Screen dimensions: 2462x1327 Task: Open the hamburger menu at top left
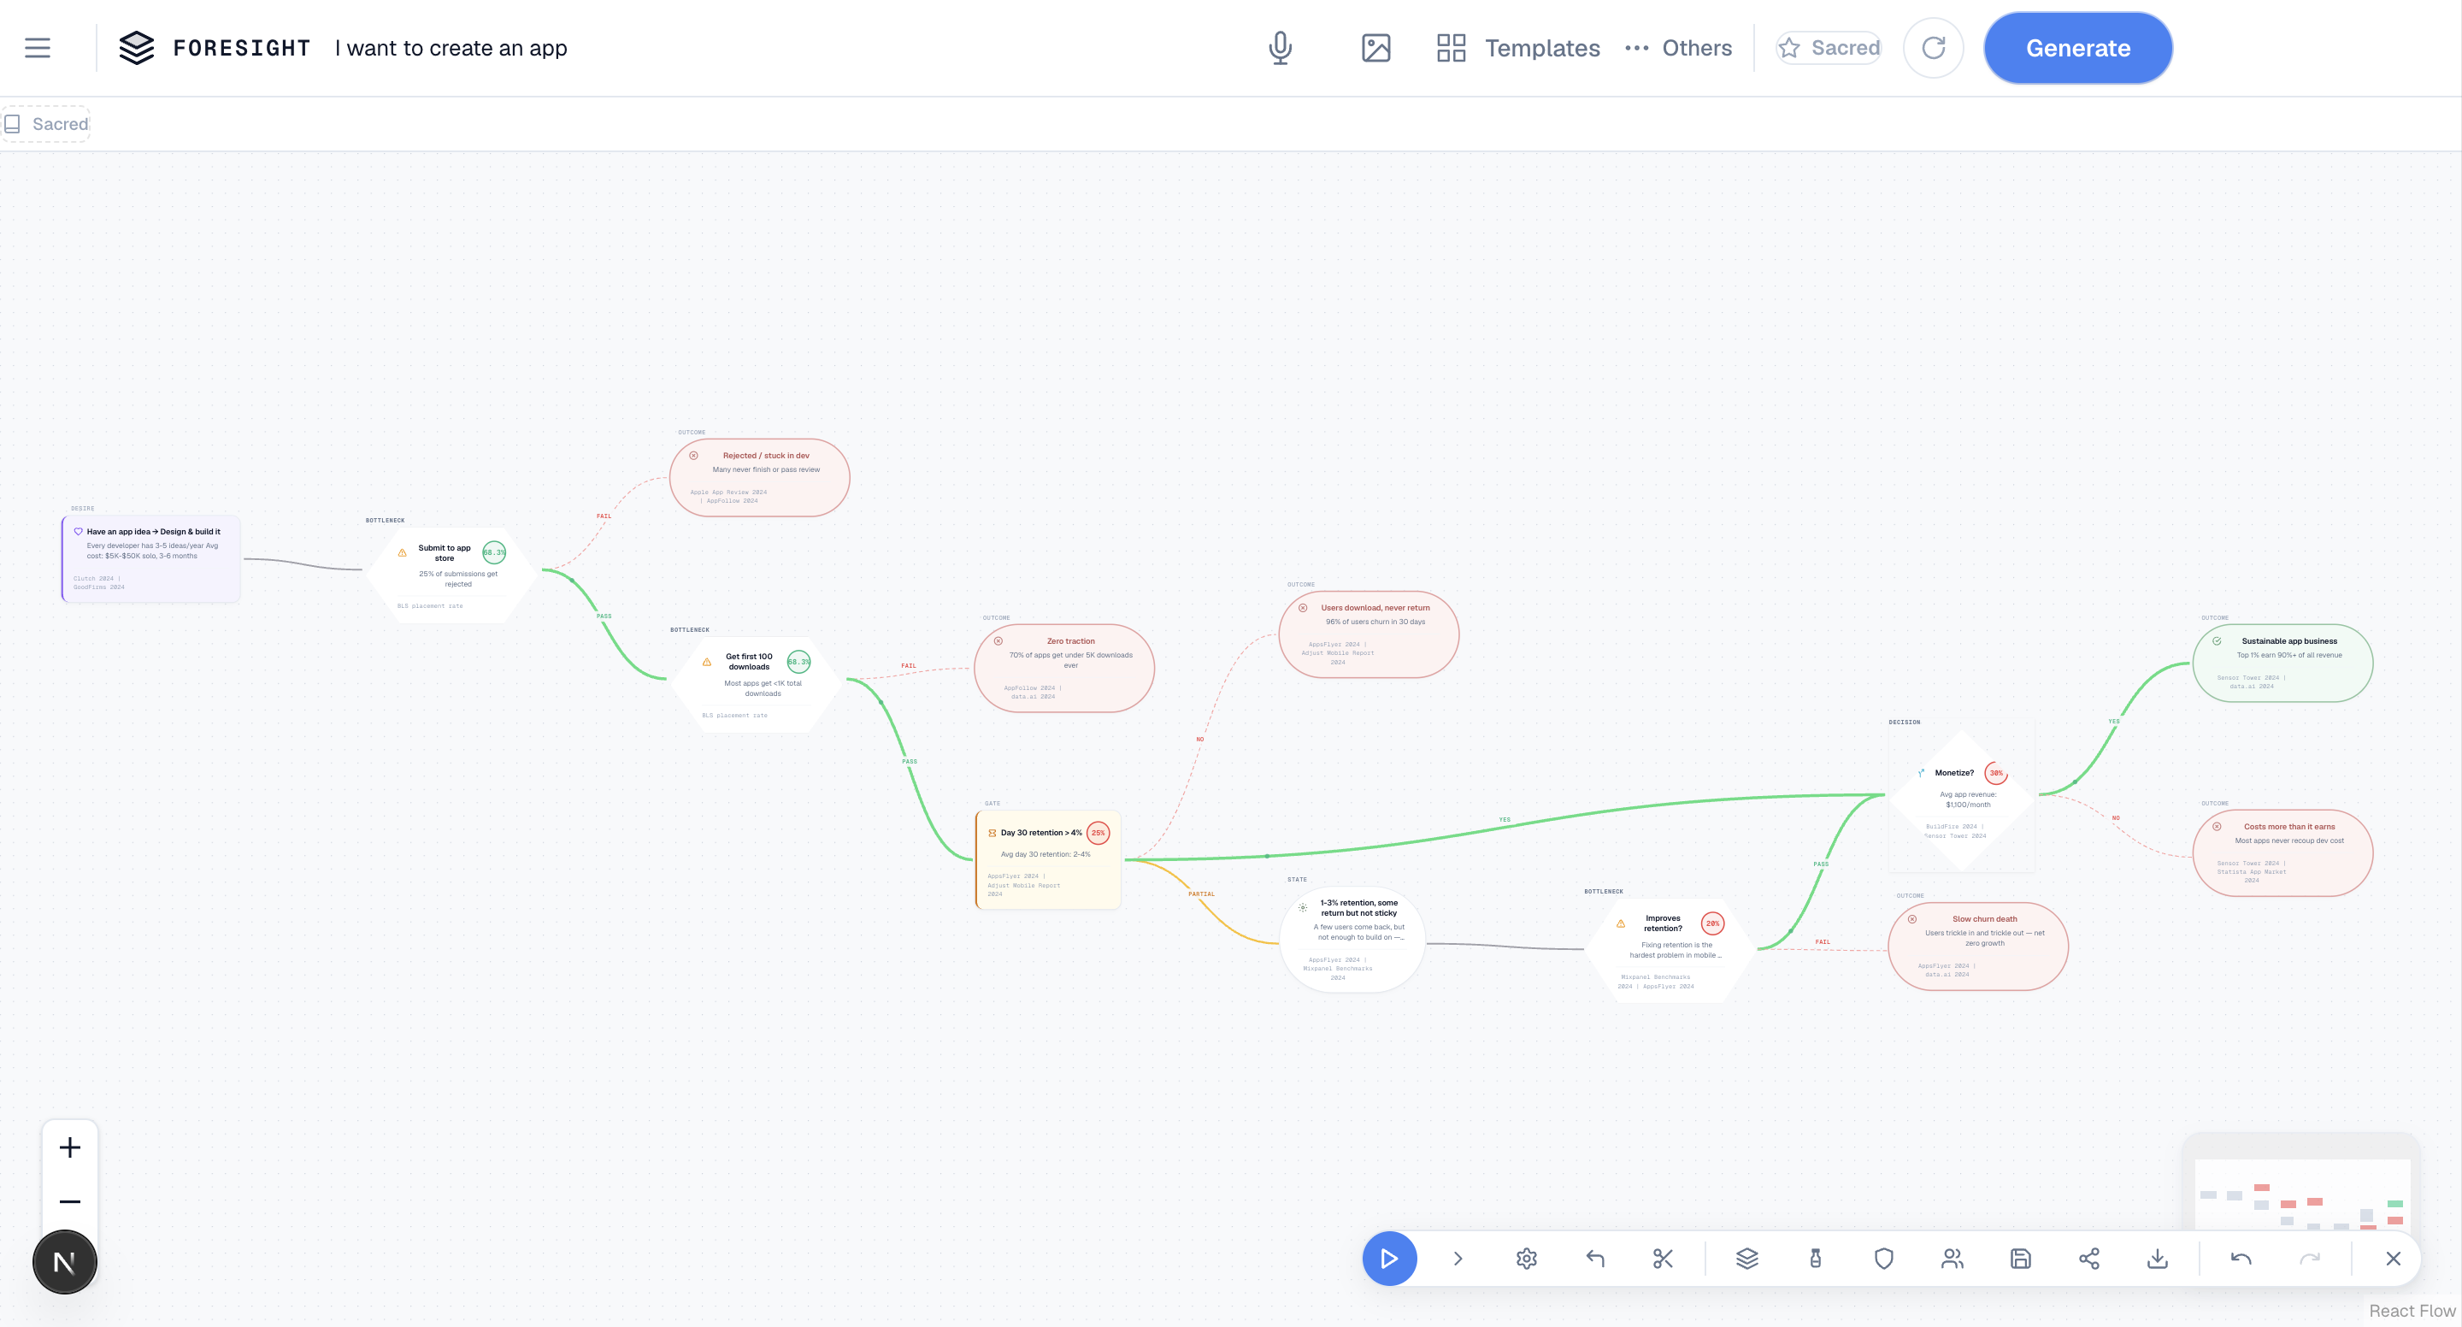coord(38,48)
